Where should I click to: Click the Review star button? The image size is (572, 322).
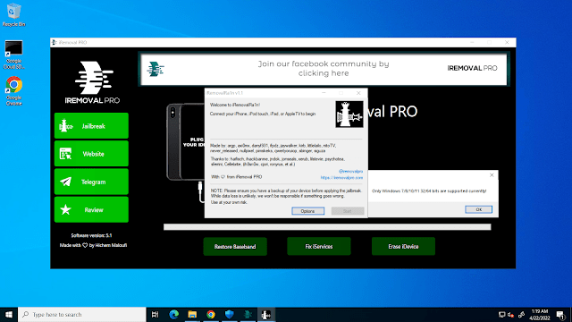coord(91,209)
